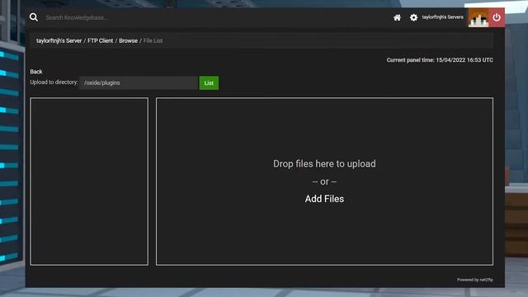Click the Back link
The height and width of the screenshot is (297, 528).
pyautogui.click(x=36, y=72)
